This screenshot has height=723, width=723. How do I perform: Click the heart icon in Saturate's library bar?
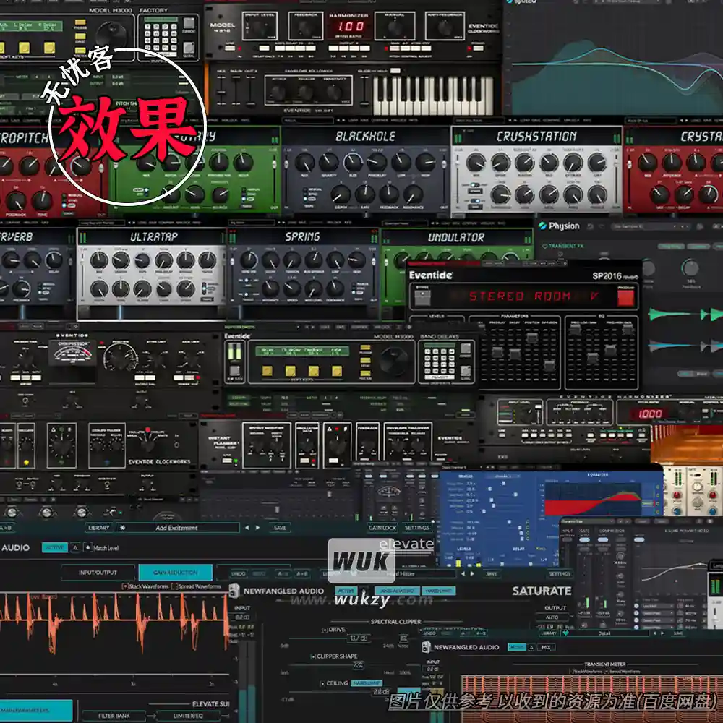click(x=565, y=632)
